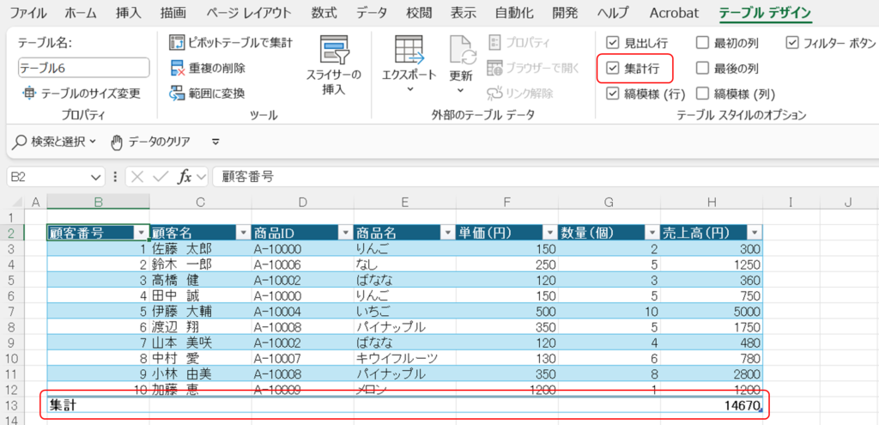Viewport: 879px width, 425px height.
Task: Click テーブルのサイズ変更 icon
Action: [29, 94]
